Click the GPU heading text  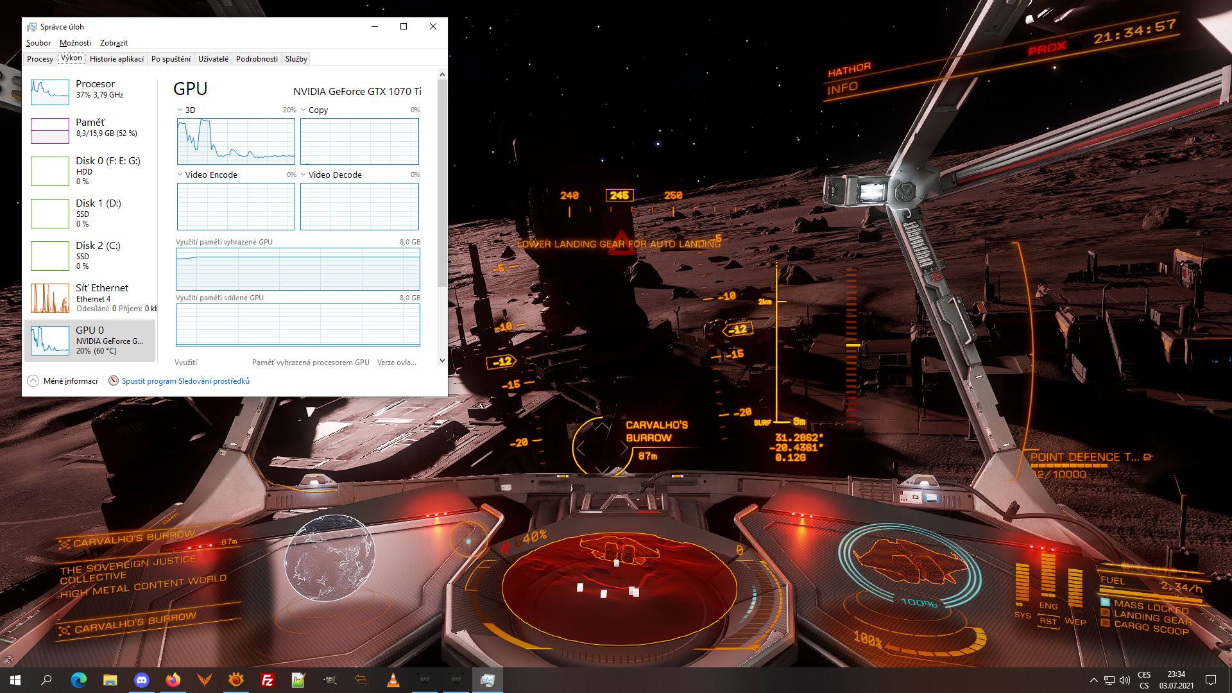point(191,89)
